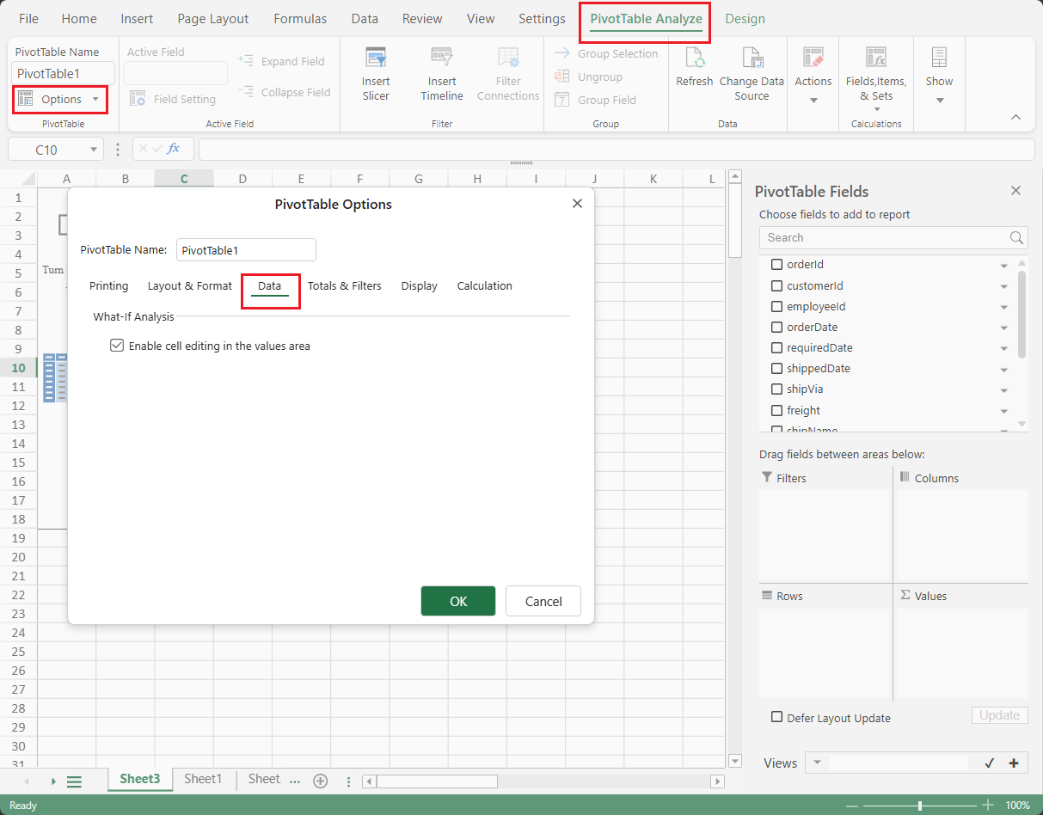
Task: Check the requiredDate field
Action: coord(777,348)
